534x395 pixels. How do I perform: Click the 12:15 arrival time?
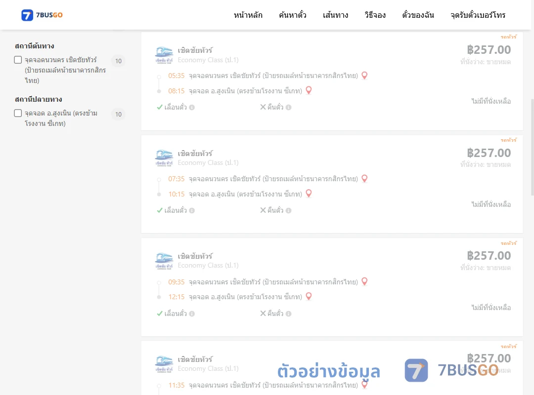[176, 297]
